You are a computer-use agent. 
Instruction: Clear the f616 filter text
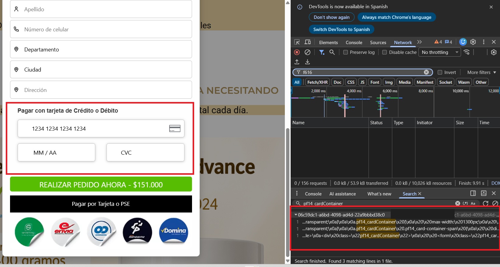[426, 72]
